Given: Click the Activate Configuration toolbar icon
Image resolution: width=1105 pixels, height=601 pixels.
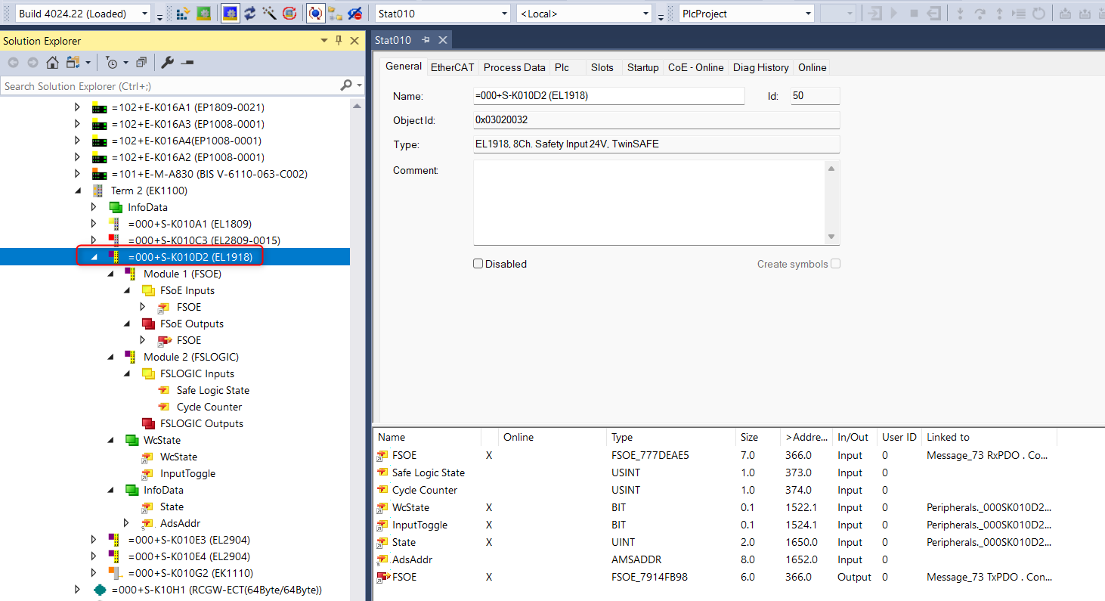Looking at the screenshot, I should [x=184, y=14].
